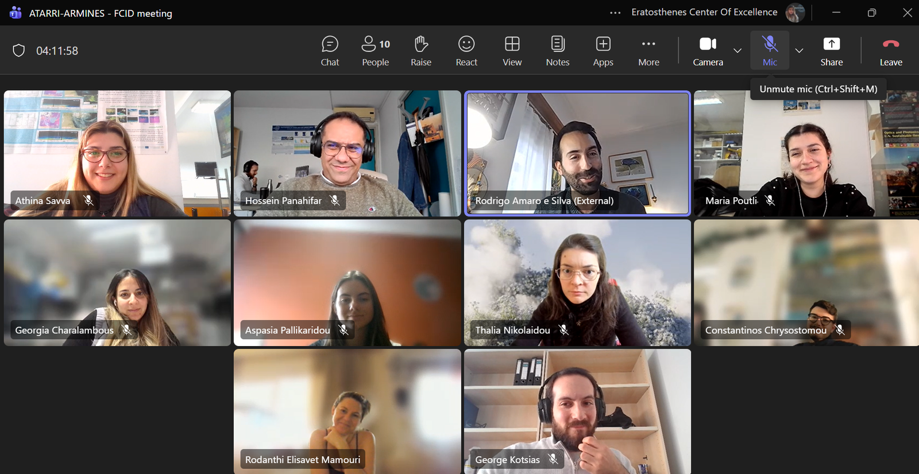Expand camera options dropdown arrow

pyautogui.click(x=737, y=50)
